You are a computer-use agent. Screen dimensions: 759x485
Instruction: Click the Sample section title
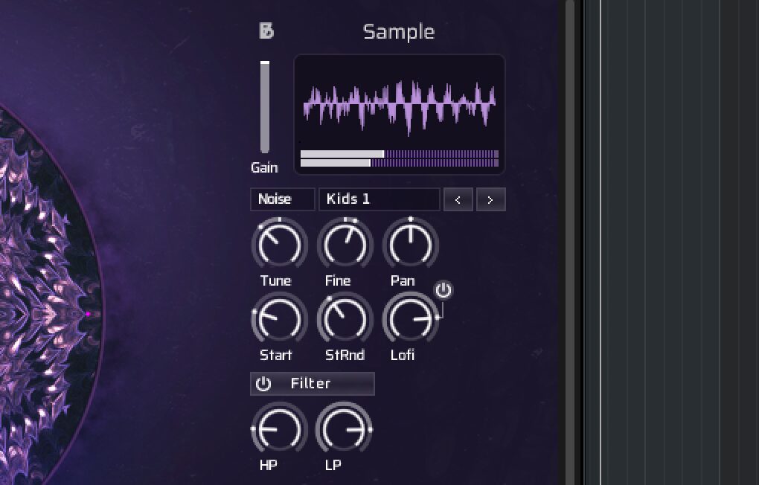tap(399, 31)
